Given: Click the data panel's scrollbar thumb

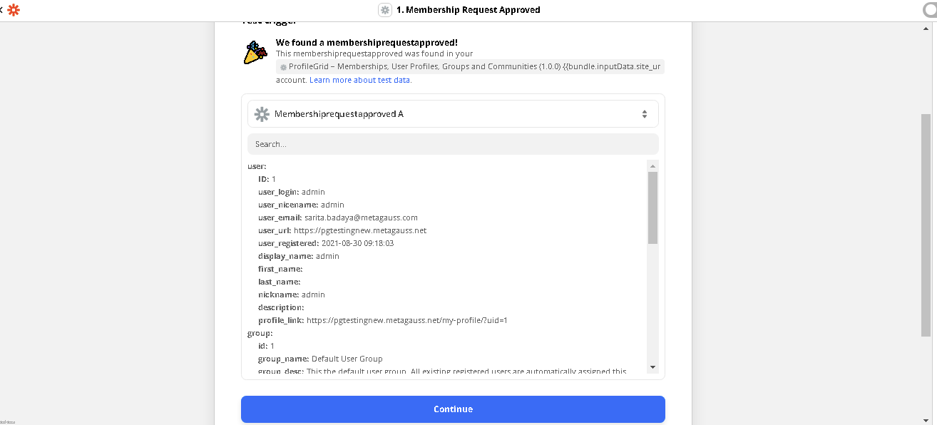Looking at the screenshot, I should [652, 207].
